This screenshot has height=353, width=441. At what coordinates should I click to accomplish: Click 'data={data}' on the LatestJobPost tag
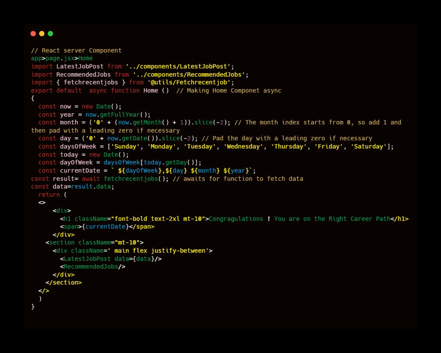134,259
